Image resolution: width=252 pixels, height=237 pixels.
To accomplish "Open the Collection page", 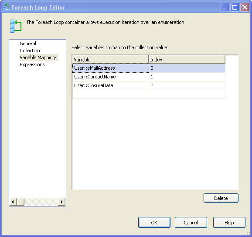I will 30,51.
